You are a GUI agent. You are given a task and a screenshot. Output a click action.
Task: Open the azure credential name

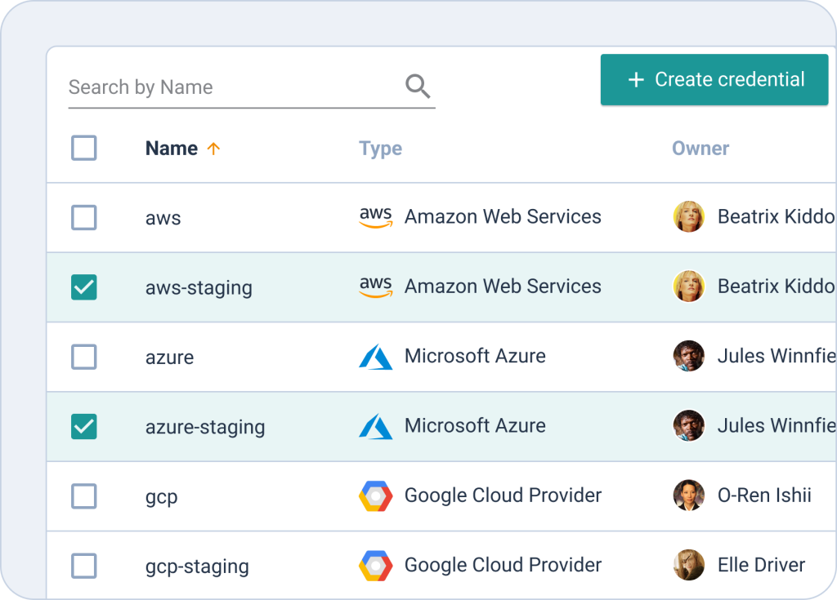tap(169, 358)
